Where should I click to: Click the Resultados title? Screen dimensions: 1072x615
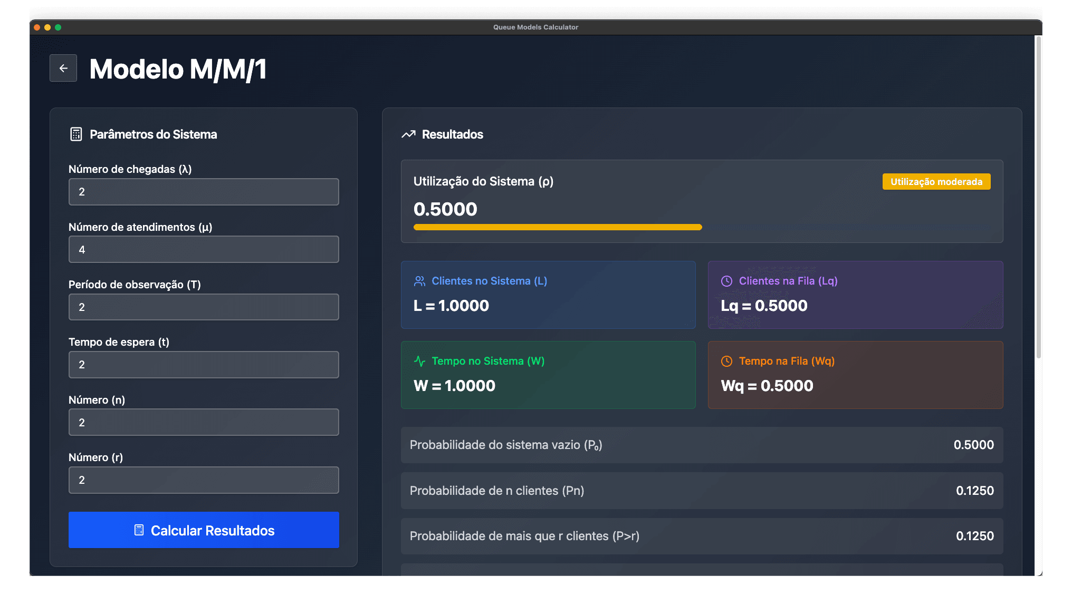pyautogui.click(x=453, y=134)
